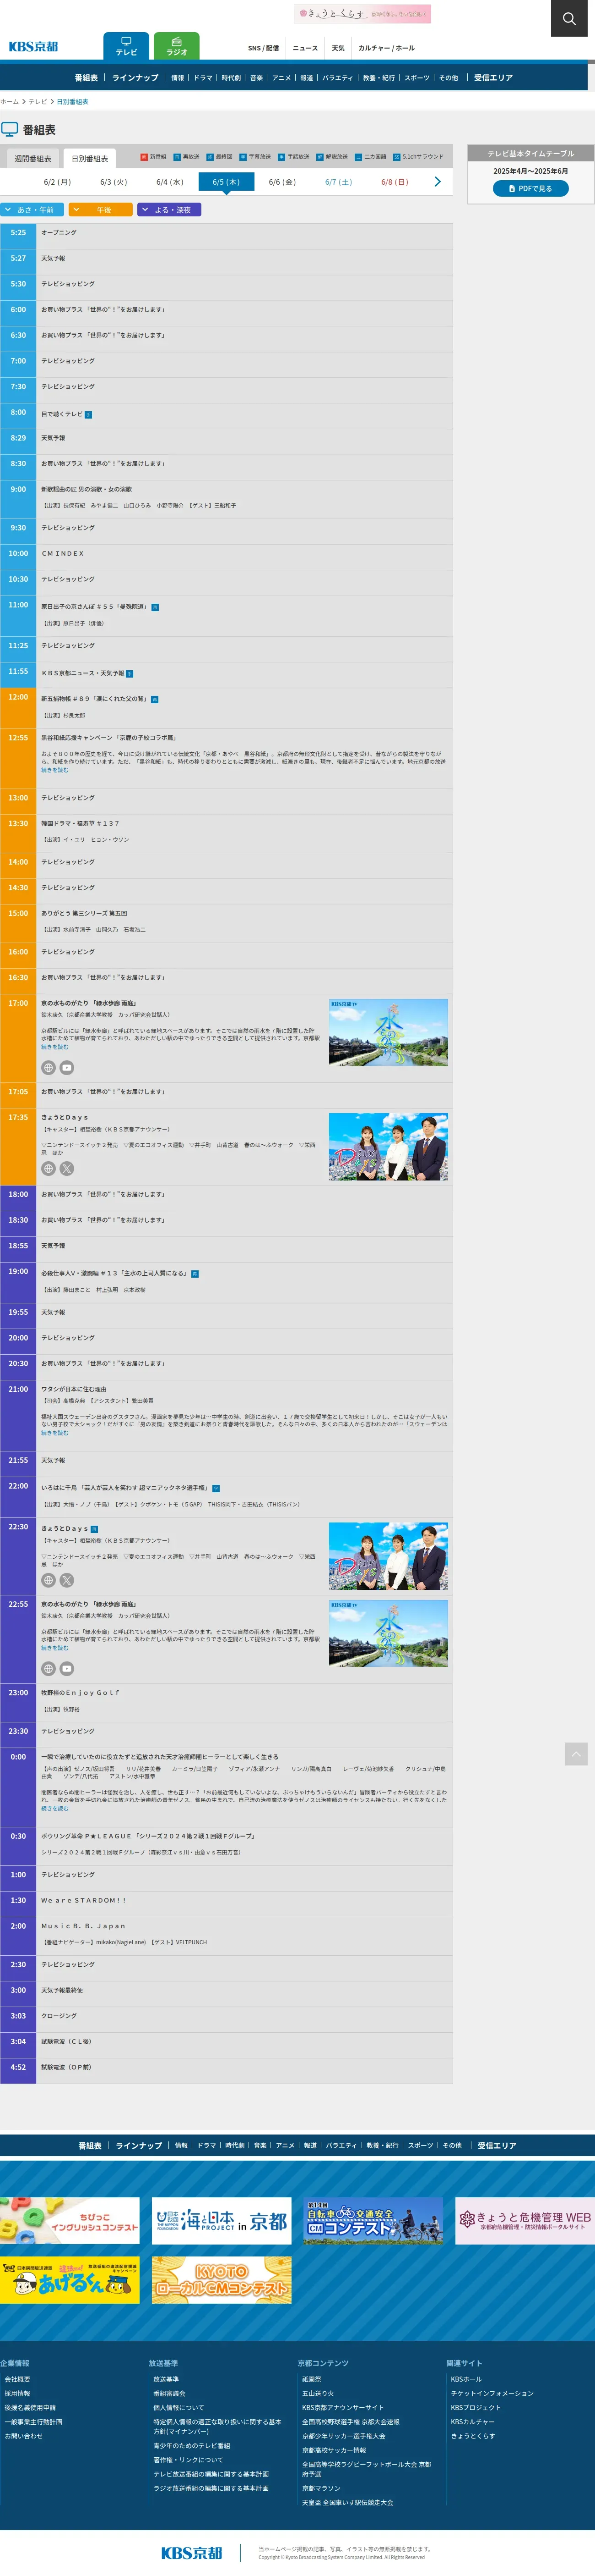Expand 続きを読む in 12:55 黒谷和紙 program
This screenshot has height=2576, width=595.
(x=55, y=770)
